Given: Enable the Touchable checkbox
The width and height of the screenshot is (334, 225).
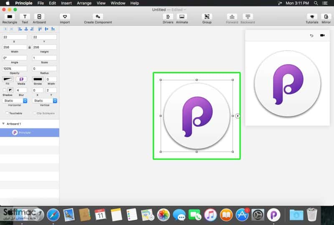Looking at the screenshot, I should pos(7,113).
